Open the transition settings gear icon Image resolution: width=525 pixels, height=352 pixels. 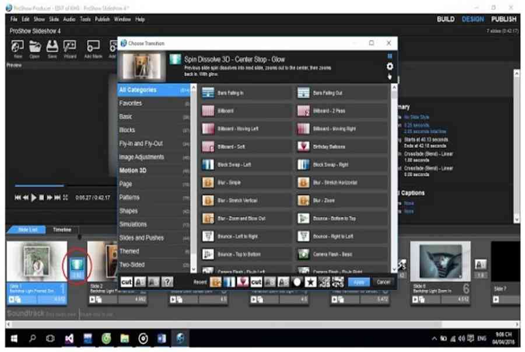tap(390, 67)
